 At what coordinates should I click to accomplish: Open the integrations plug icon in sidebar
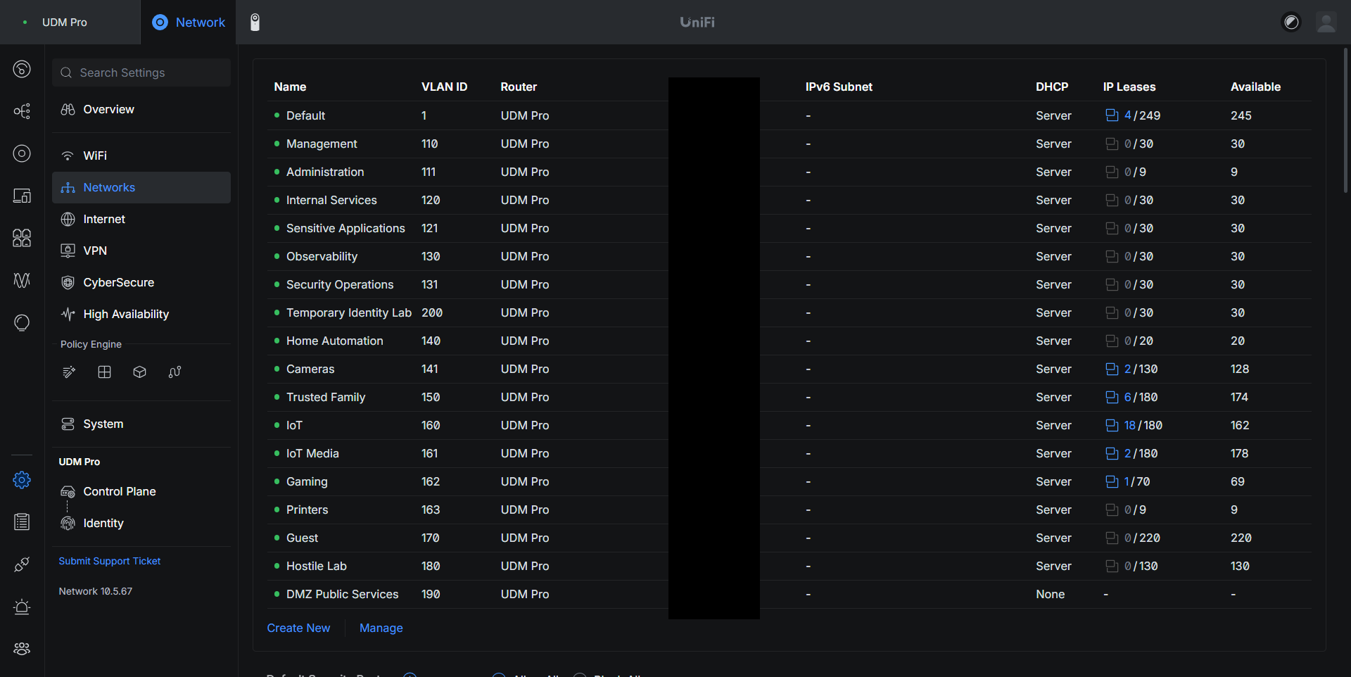click(22, 564)
